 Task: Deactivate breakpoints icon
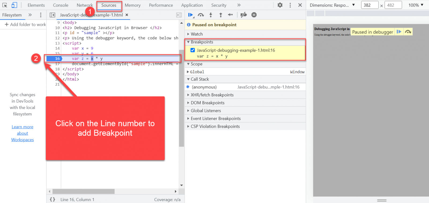pos(243,15)
